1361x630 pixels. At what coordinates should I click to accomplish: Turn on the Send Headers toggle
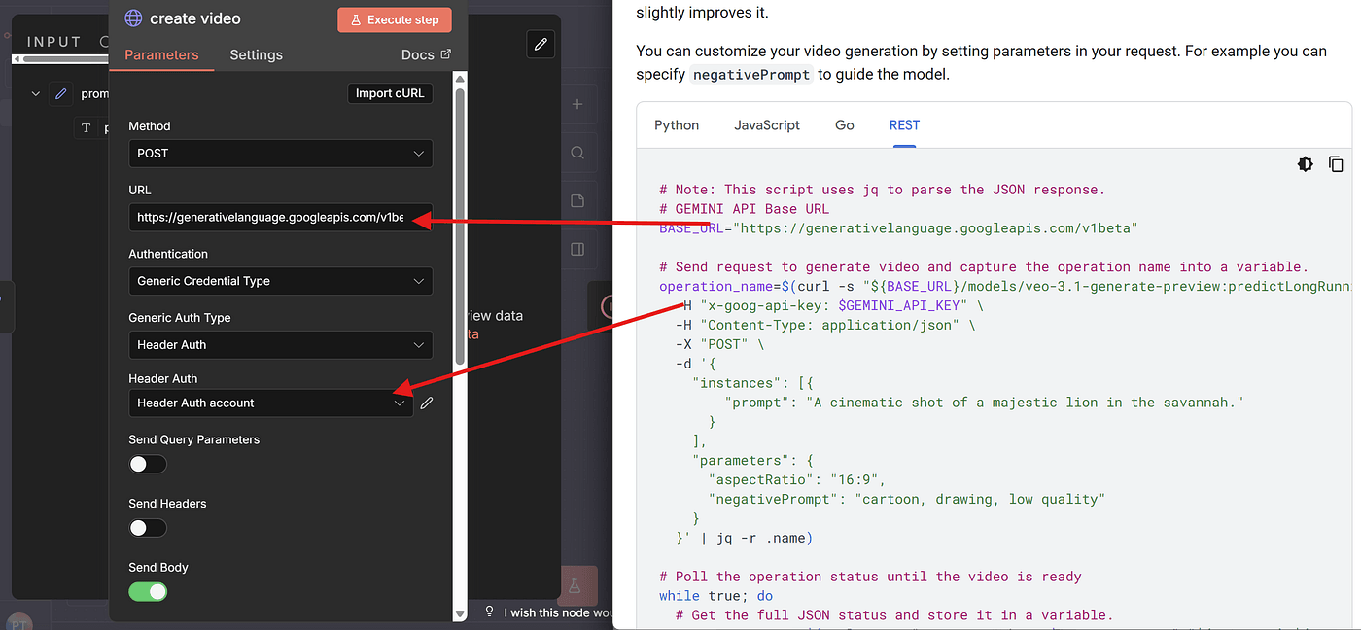coord(148,528)
